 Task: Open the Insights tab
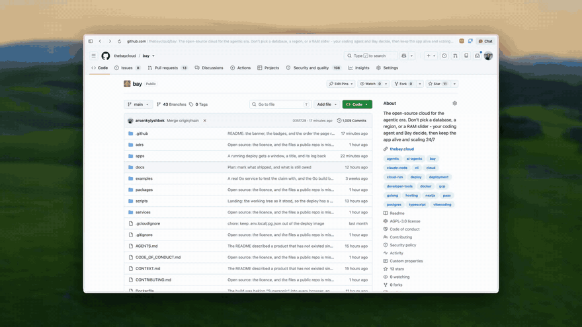pyautogui.click(x=358, y=68)
